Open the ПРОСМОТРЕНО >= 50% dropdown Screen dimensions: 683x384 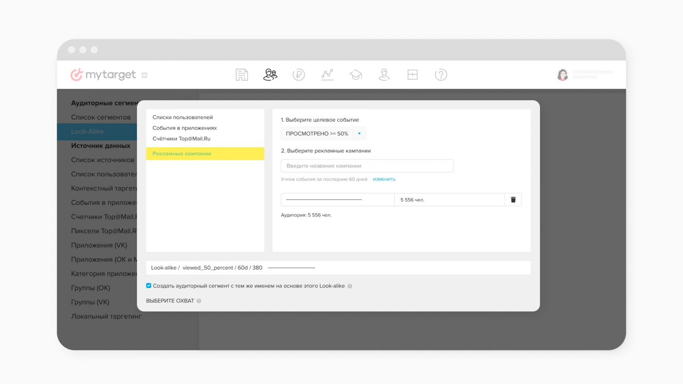point(323,134)
